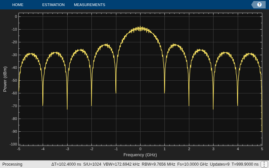Click the spectrum null at 1 GHz
The width and height of the screenshot is (269, 168).
164,93
